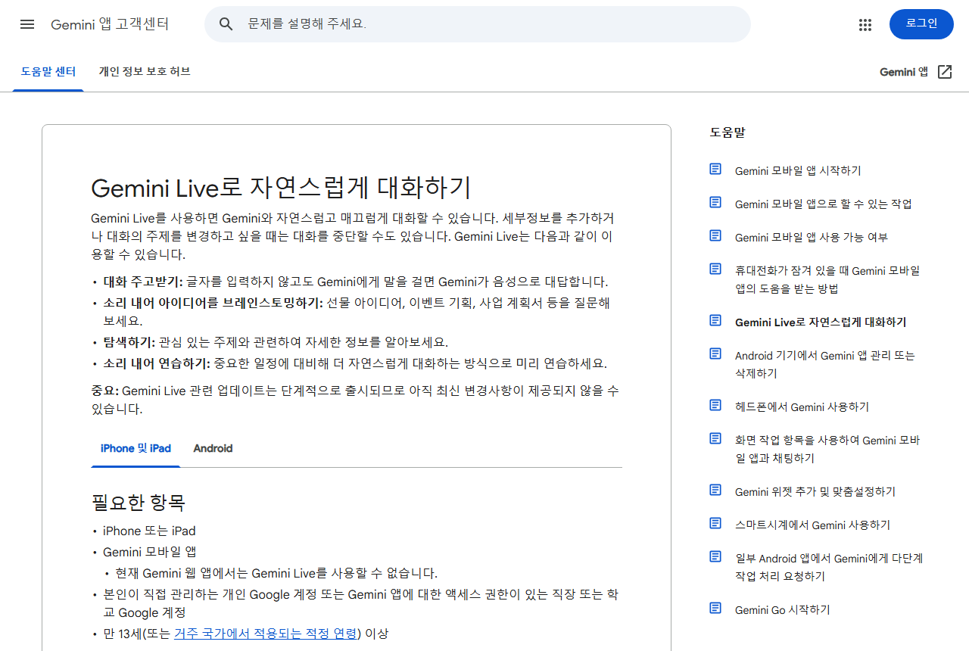
Task: Click article icon beside 헤드폰에서 Gemini 사용하기
Action: click(x=715, y=405)
